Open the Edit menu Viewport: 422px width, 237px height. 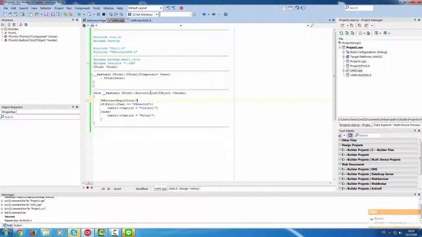coord(13,9)
